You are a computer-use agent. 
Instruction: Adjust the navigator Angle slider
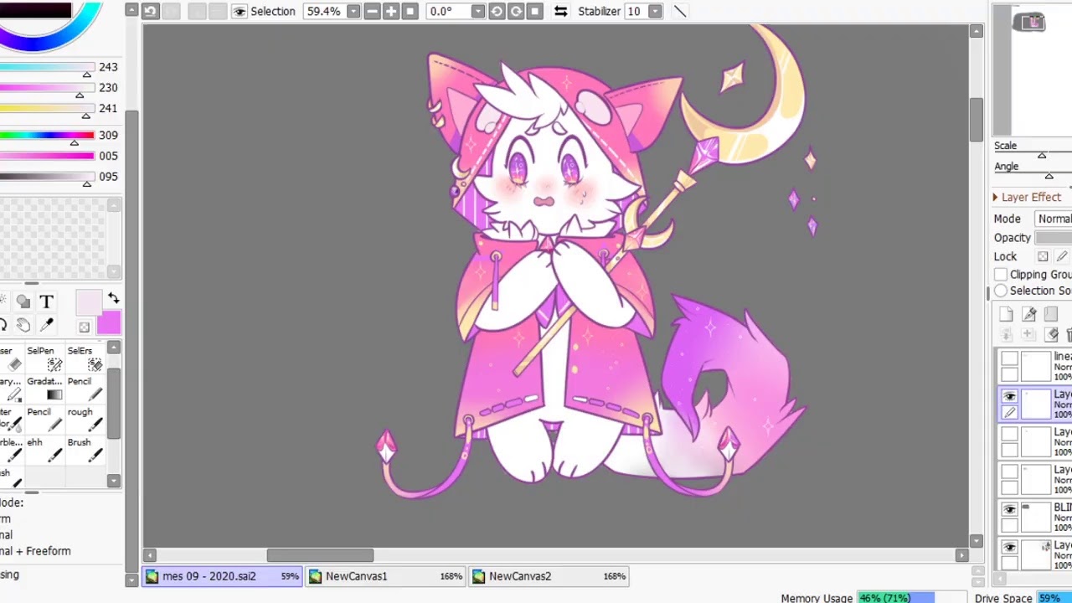pyautogui.click(x=1049, y=176)
